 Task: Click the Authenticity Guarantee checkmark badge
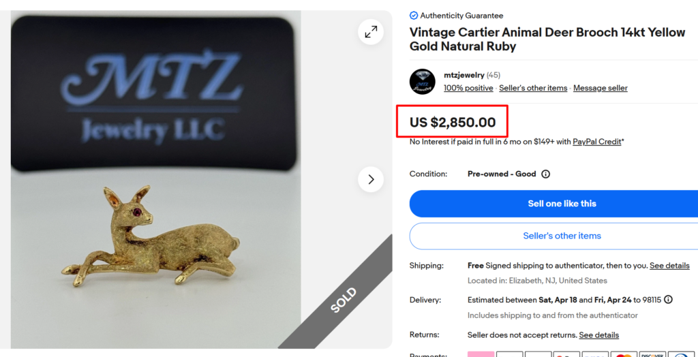coord(414,16)
